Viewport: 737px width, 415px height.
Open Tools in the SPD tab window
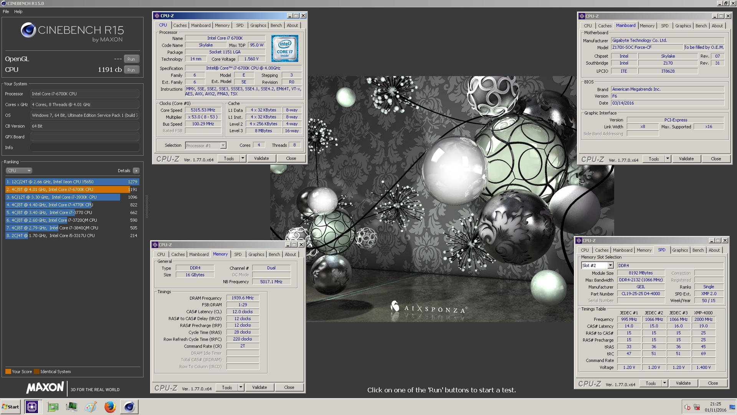tap(651, 383)
